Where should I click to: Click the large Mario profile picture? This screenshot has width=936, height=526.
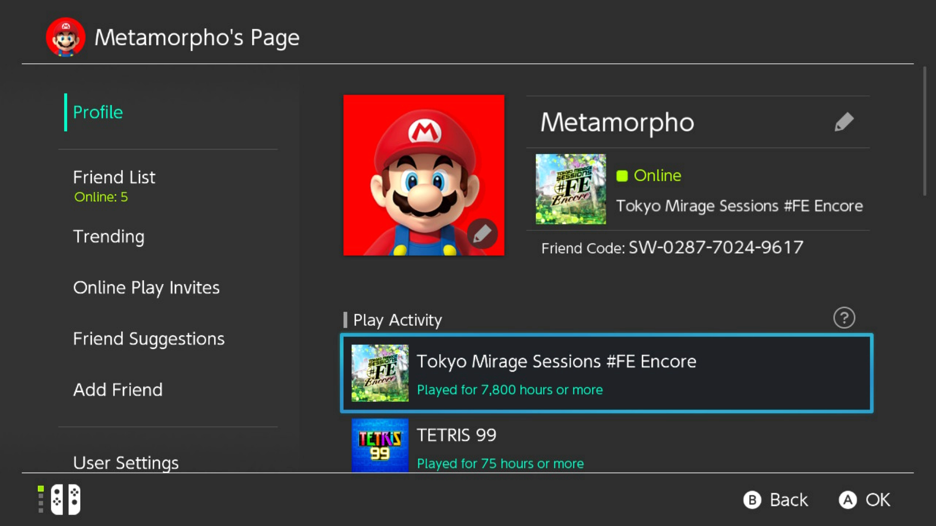pos(424,175)
